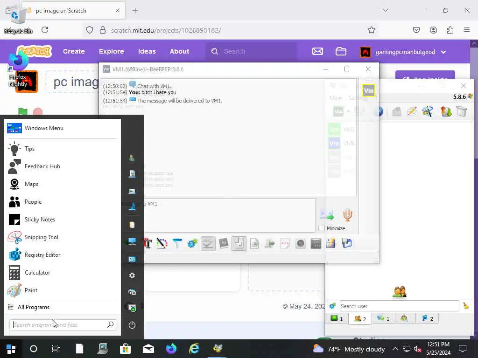Click the user account icon in start menu sidebar
The height and width of the screenshot is (358, 478).
tap(132, 158)
